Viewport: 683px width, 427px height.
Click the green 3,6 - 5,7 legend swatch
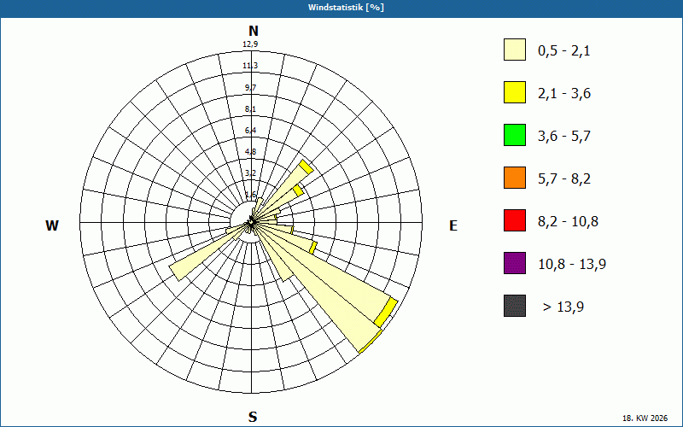click(x=515, y=135)
